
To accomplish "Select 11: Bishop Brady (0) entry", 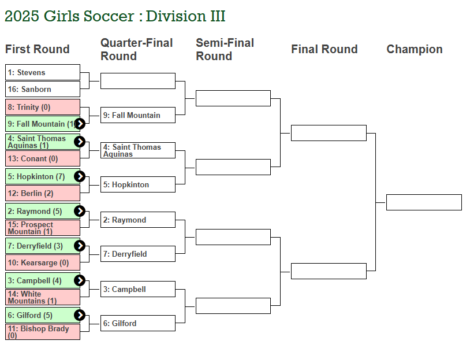I will pyautogui.click(x=43, y=332).
